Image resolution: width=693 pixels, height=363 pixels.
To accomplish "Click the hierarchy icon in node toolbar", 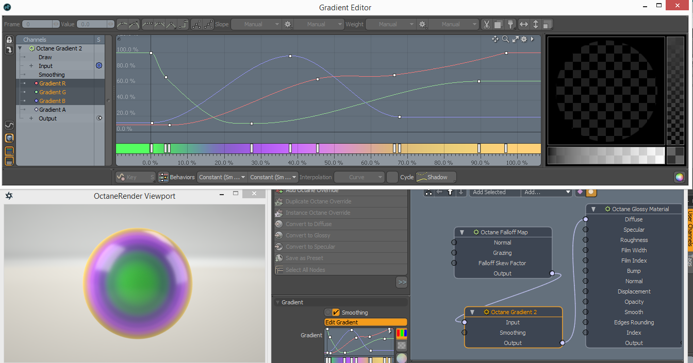I will [429, 192].
